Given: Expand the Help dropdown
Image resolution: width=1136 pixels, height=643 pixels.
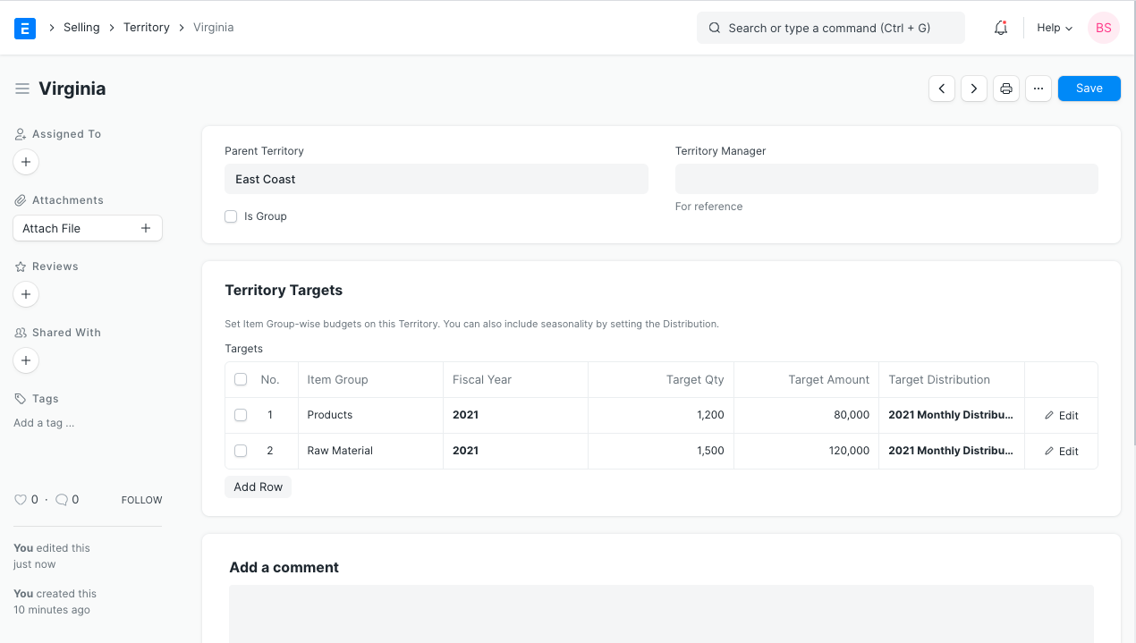Looking at the screenshot, I should coord(1054,28).
